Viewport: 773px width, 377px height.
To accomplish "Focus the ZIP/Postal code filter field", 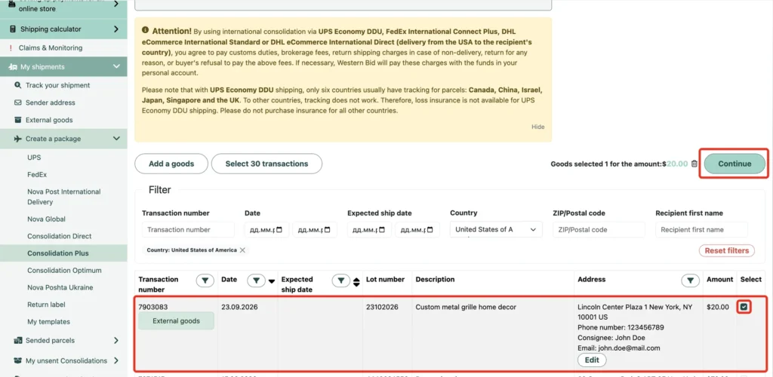I will 599,230.
